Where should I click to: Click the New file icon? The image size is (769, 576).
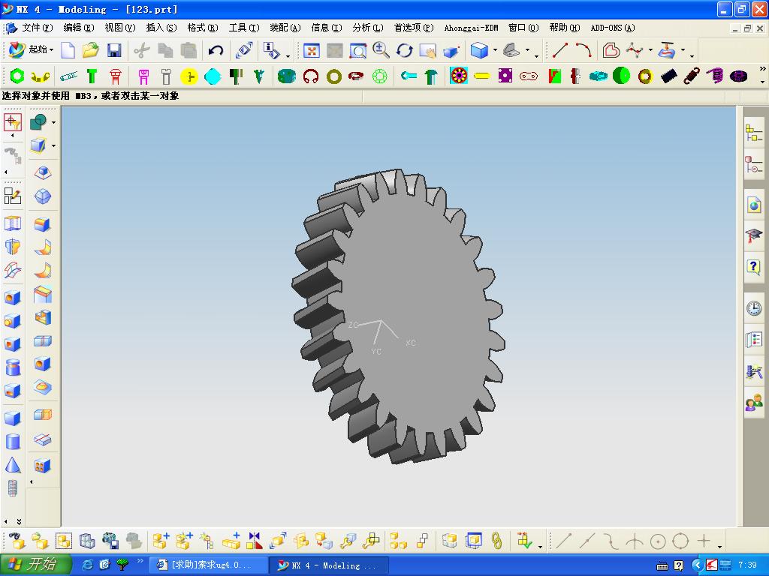coord(68,50)
